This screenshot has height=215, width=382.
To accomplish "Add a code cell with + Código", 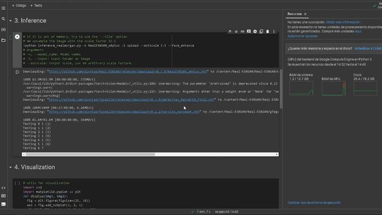I will (19, 5).
